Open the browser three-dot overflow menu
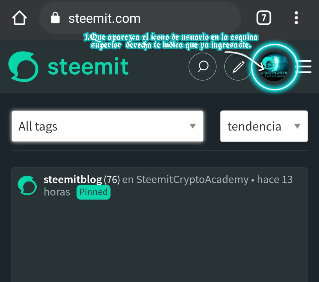 pyautogui.click(x=296, y=18)
